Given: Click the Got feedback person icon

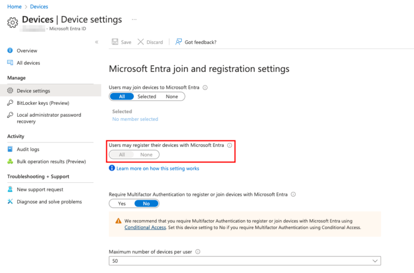Looking at the screenshot, I should click(x=178, y=42).
